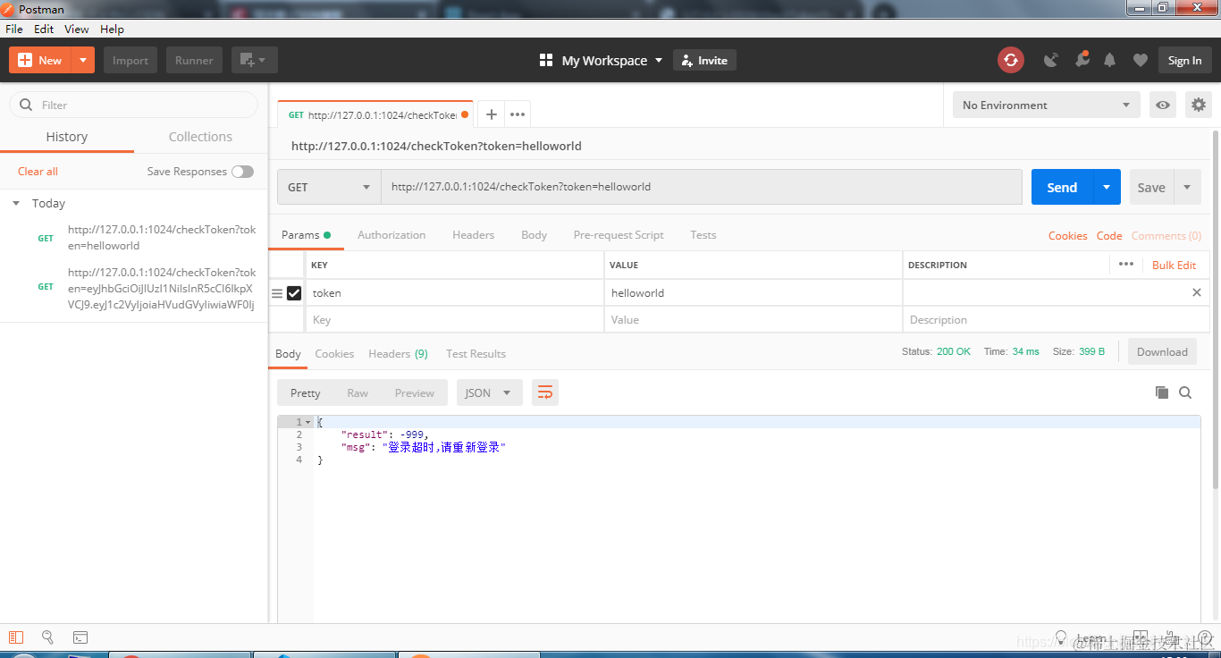Click the Save button
Image resolution: width=1221 pixels, height=658 pixels.
1151,187
